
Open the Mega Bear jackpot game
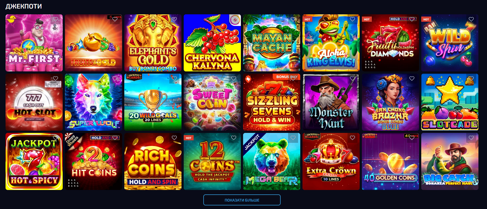(x=272, y=161)
